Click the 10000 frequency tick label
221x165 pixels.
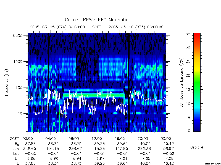(x=17, y=35)
